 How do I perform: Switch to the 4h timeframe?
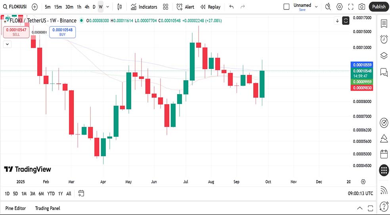87,7
